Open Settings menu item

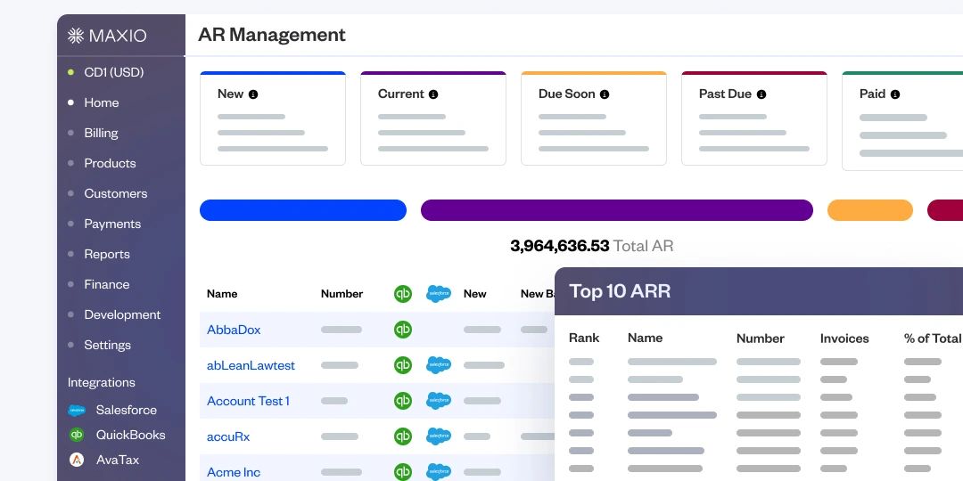point(108,345)
